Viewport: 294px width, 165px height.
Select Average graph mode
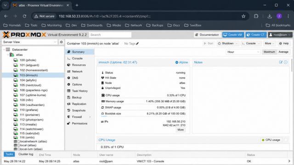(x=283, y=52)
